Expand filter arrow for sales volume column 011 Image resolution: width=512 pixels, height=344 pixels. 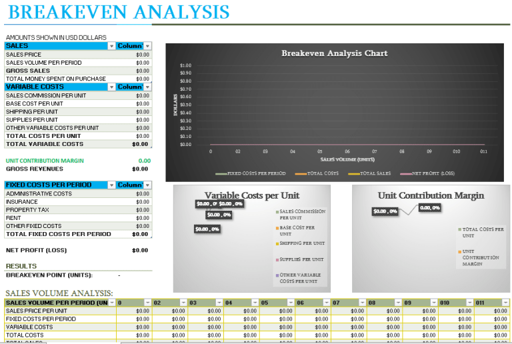(505, 303)
